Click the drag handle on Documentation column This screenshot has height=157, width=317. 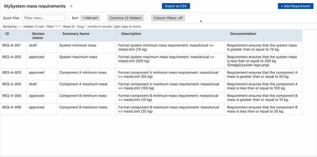coord(229,34)
